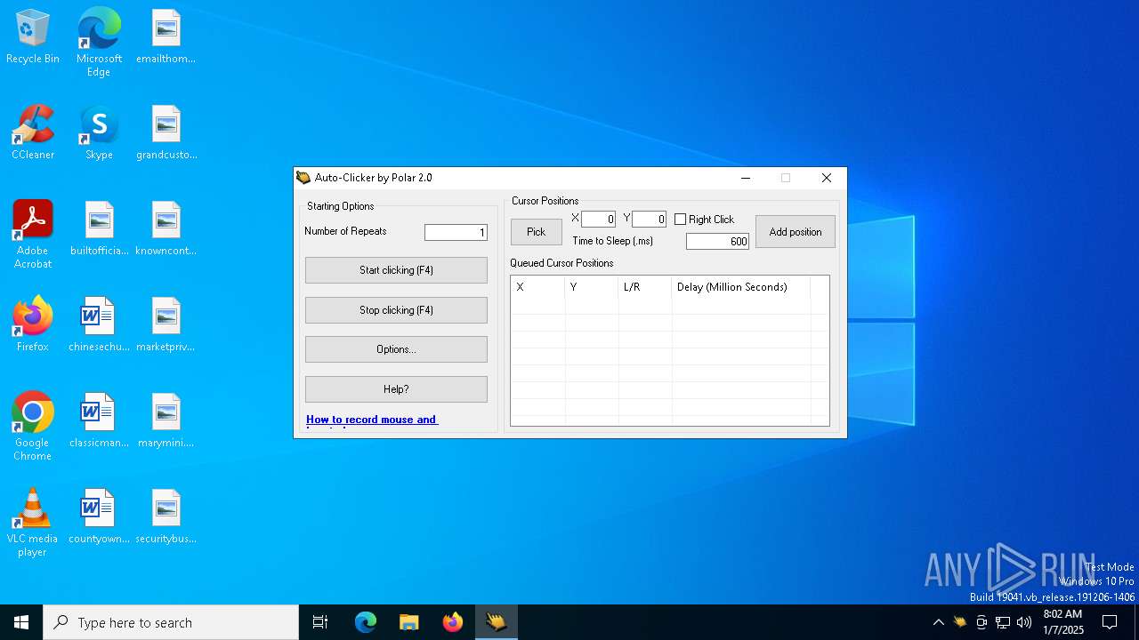Open the Firefox desktop shortcut
The height and width of the screenshot is (640, 1139).
click(x=33, y=325)
